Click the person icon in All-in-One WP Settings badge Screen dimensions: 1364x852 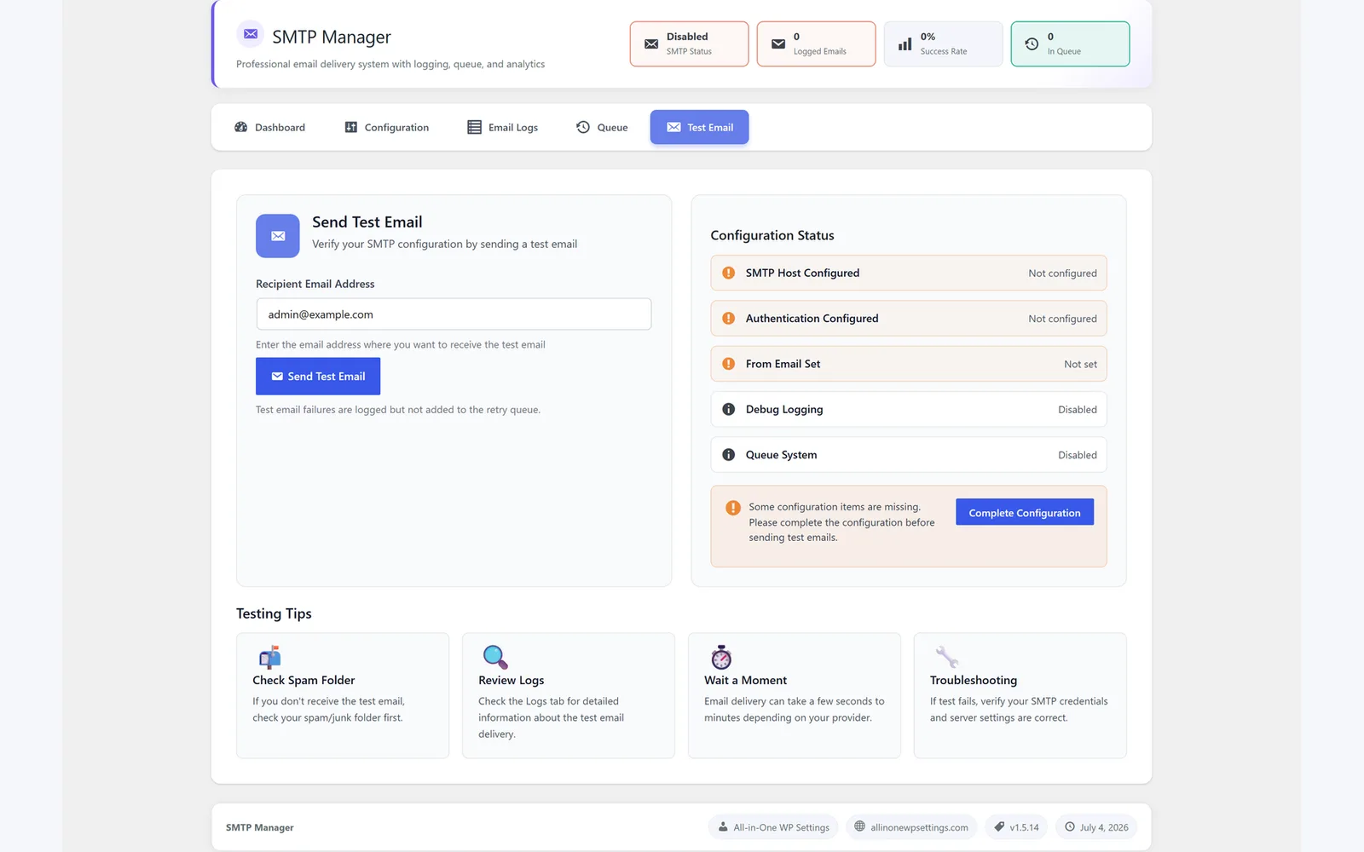(723, 827)
